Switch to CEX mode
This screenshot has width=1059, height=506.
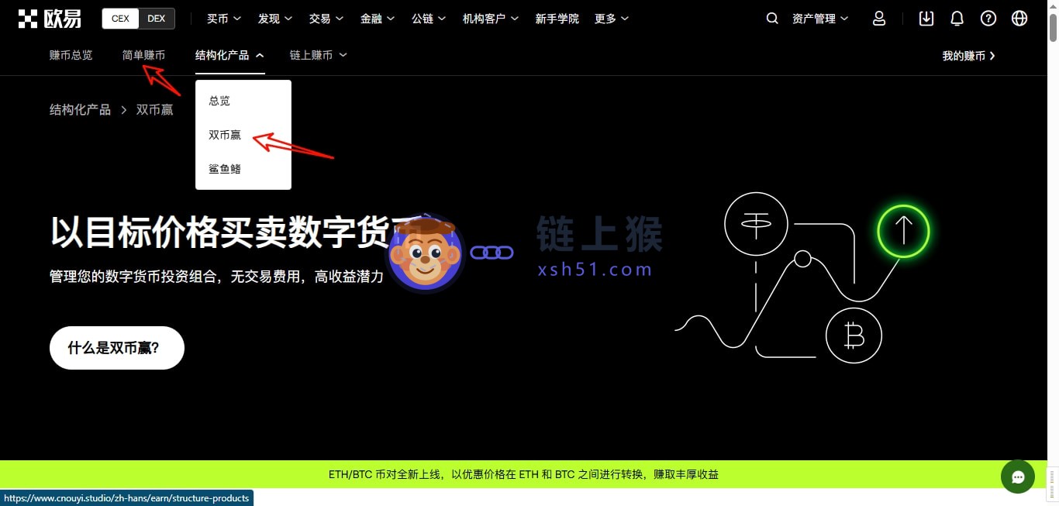121,19
